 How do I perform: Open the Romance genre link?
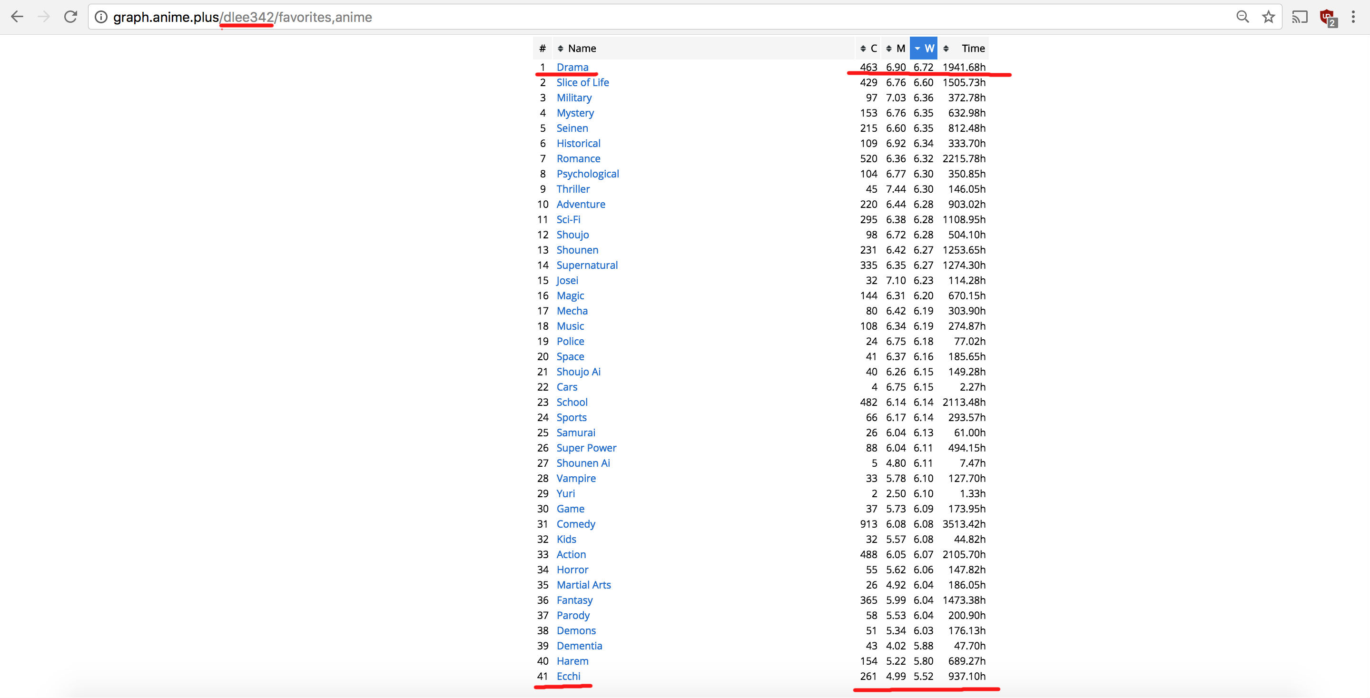[x=578, y=158]
